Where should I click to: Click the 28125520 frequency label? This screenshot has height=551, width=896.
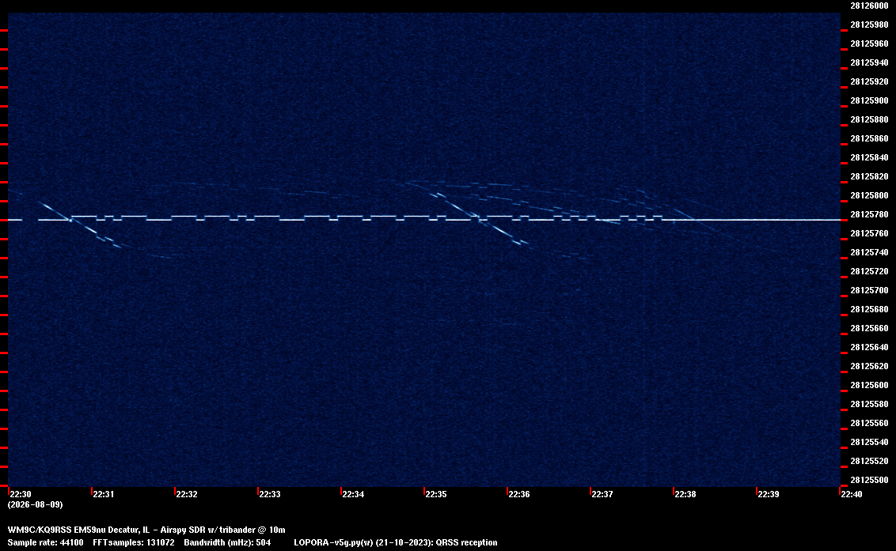coord(869,461)
